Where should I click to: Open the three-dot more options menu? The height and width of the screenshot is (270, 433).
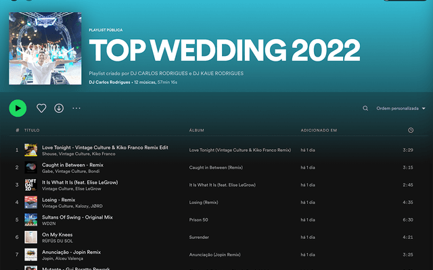(x=76, y=108)
